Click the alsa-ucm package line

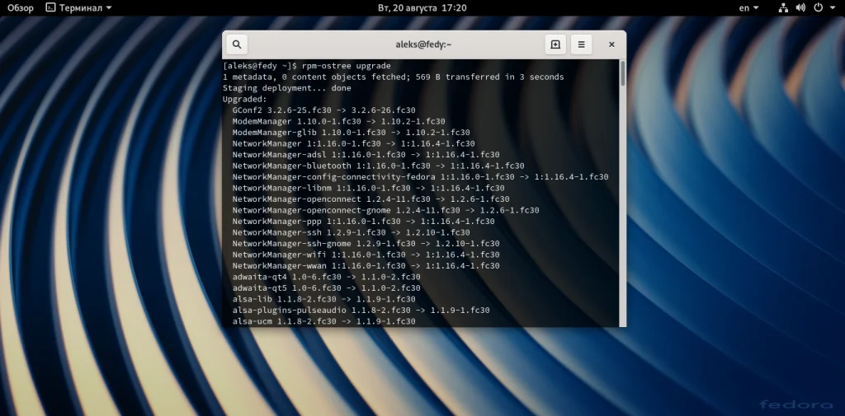[323, 321]
